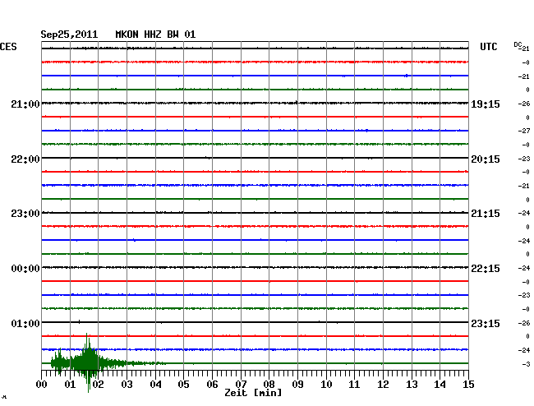
Task: Select minute marker 13 on time axis
Action: click(412, 385)
